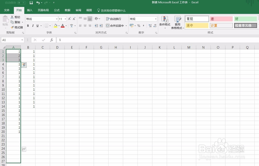
Task: Open the Auto Fill Options icon
Action: 24,65
